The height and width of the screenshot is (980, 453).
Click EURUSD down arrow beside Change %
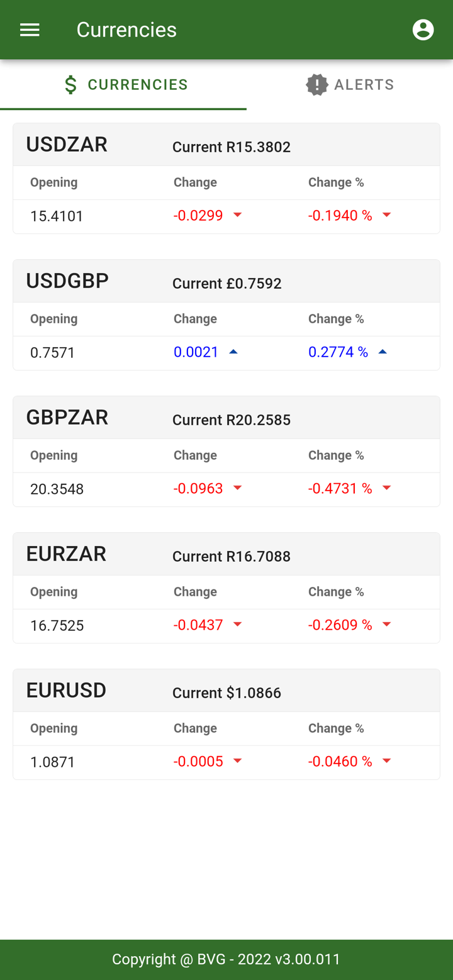(x=387, y=761)
